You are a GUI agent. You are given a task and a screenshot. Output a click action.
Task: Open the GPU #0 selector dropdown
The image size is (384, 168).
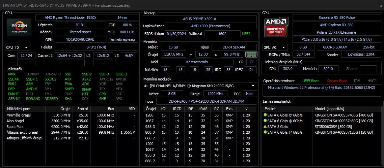(275, 47)
